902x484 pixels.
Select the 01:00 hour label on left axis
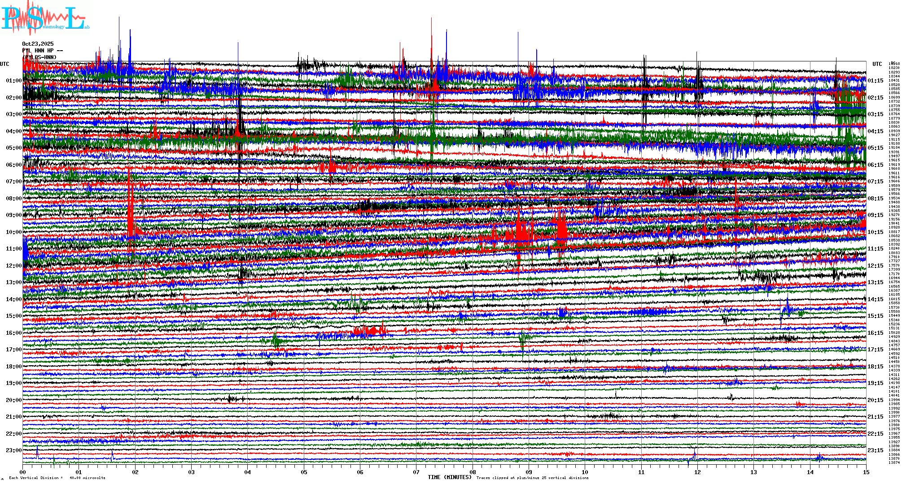[x=13, y=81]
